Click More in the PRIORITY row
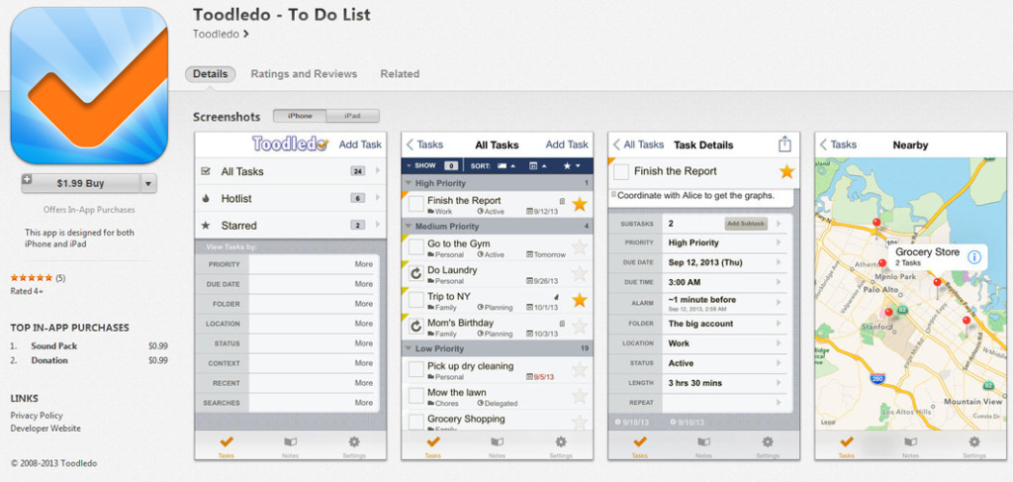The width and height of the screenshot is (1013, 482). [x=364, y=264]
